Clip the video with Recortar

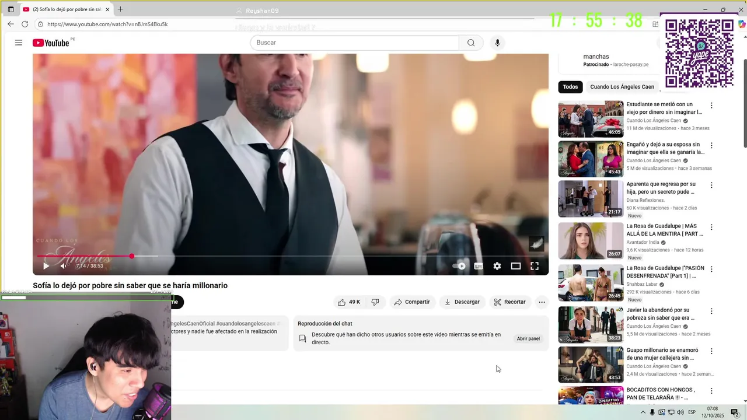[x=509, y=302]
